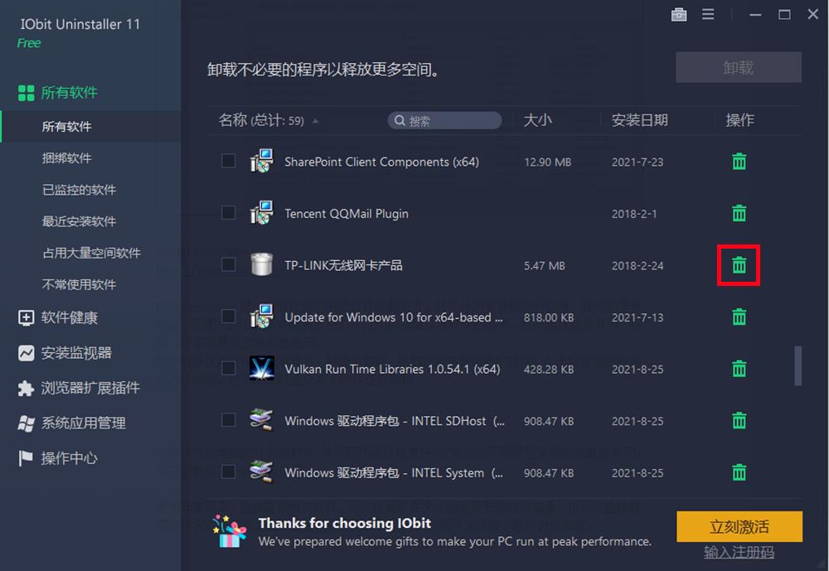Image resolution: width=829 pixels, height=571 pixels.
Task: Click trash icon for INTEL SDHost driver package
Action: pos(739,420)
